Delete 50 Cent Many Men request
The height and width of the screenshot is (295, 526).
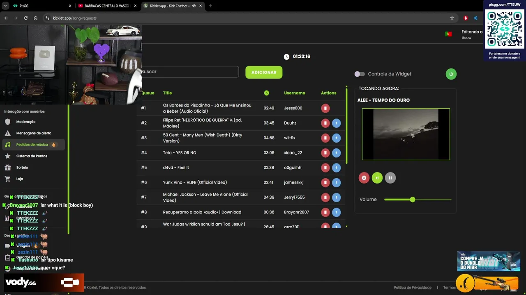click(x=325, y=138)
